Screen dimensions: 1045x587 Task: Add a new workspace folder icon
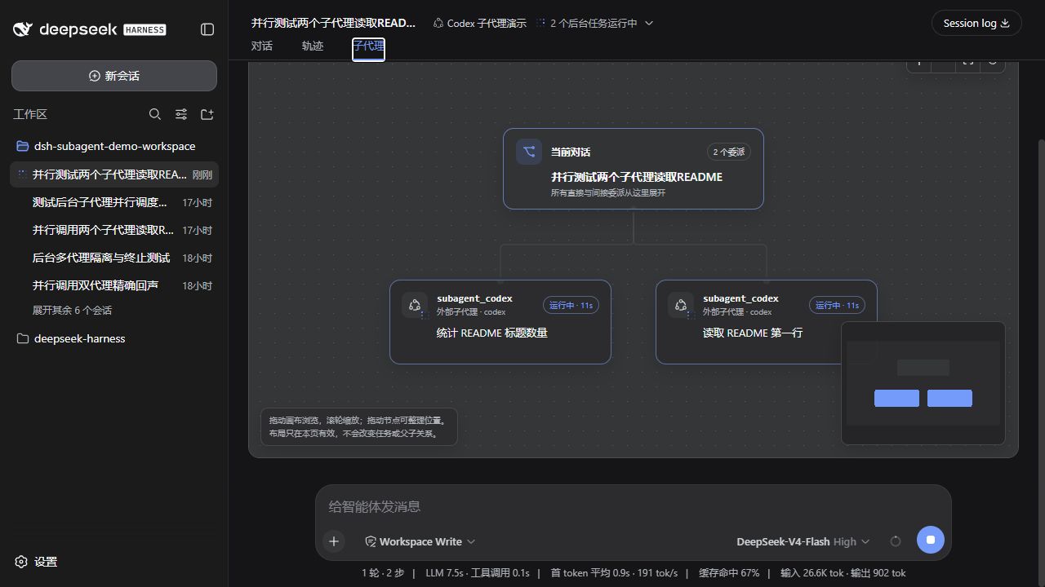point(207,114)
